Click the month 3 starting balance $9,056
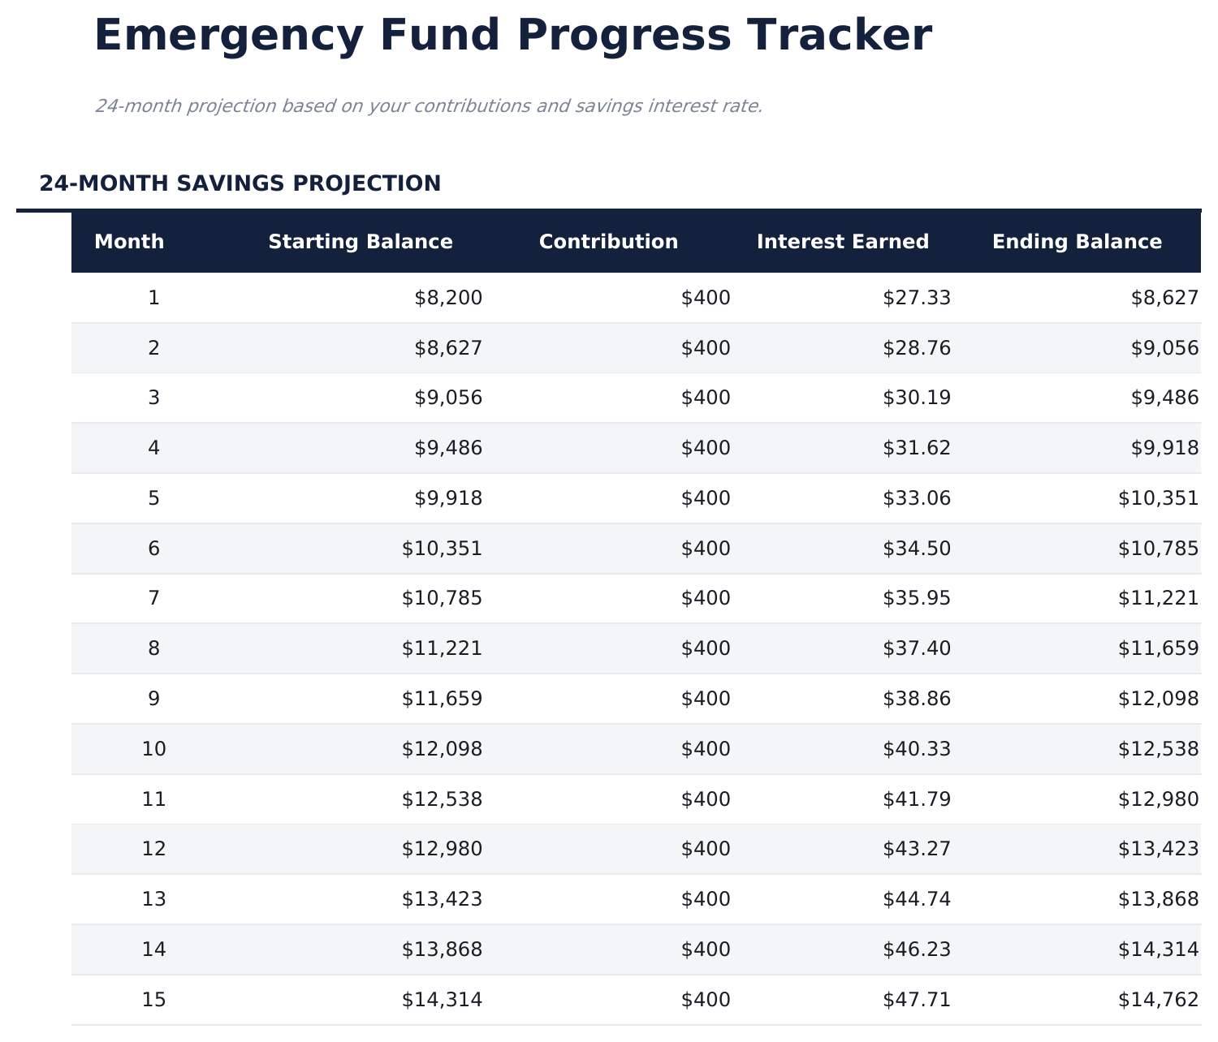The image size is (1218, 1042). (448, 398)
